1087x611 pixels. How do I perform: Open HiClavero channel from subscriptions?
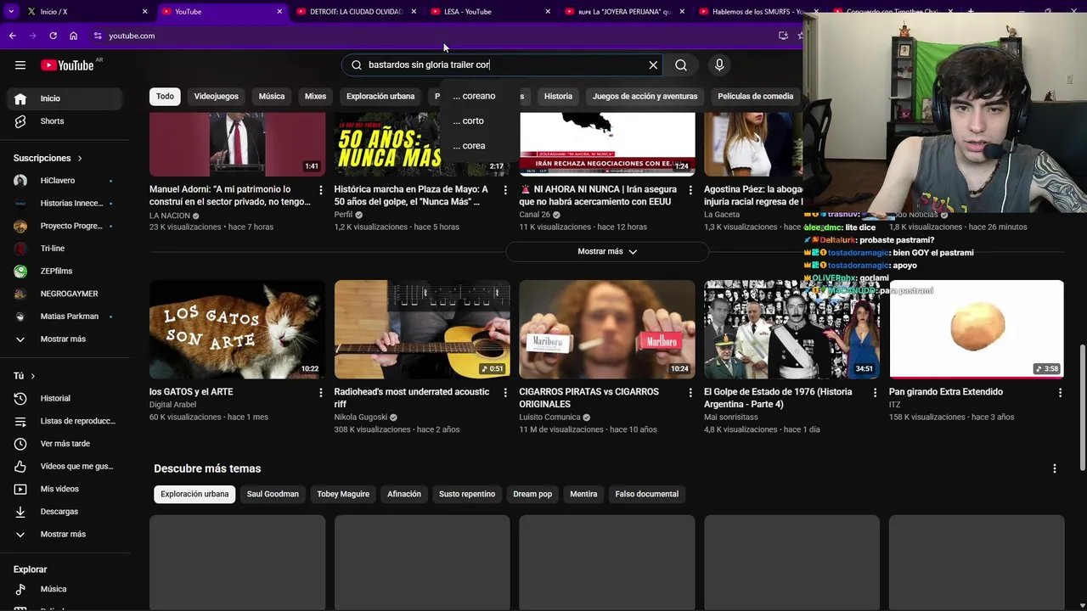tap(65, 181)
